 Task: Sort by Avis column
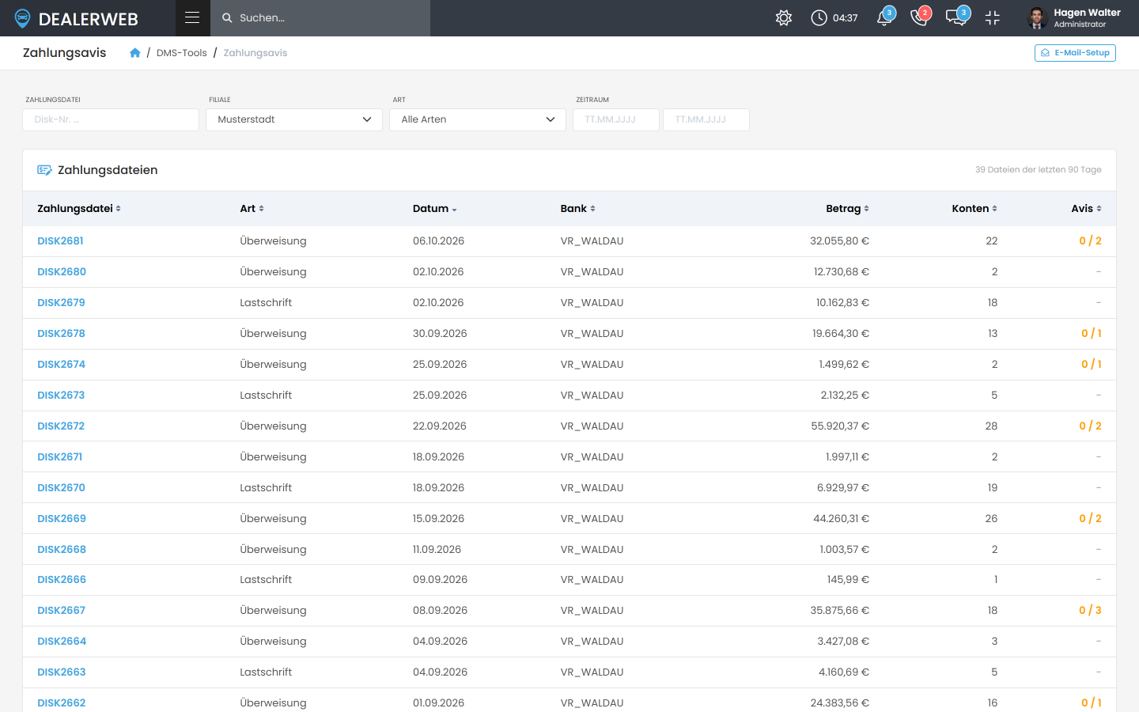point(1086,209)
